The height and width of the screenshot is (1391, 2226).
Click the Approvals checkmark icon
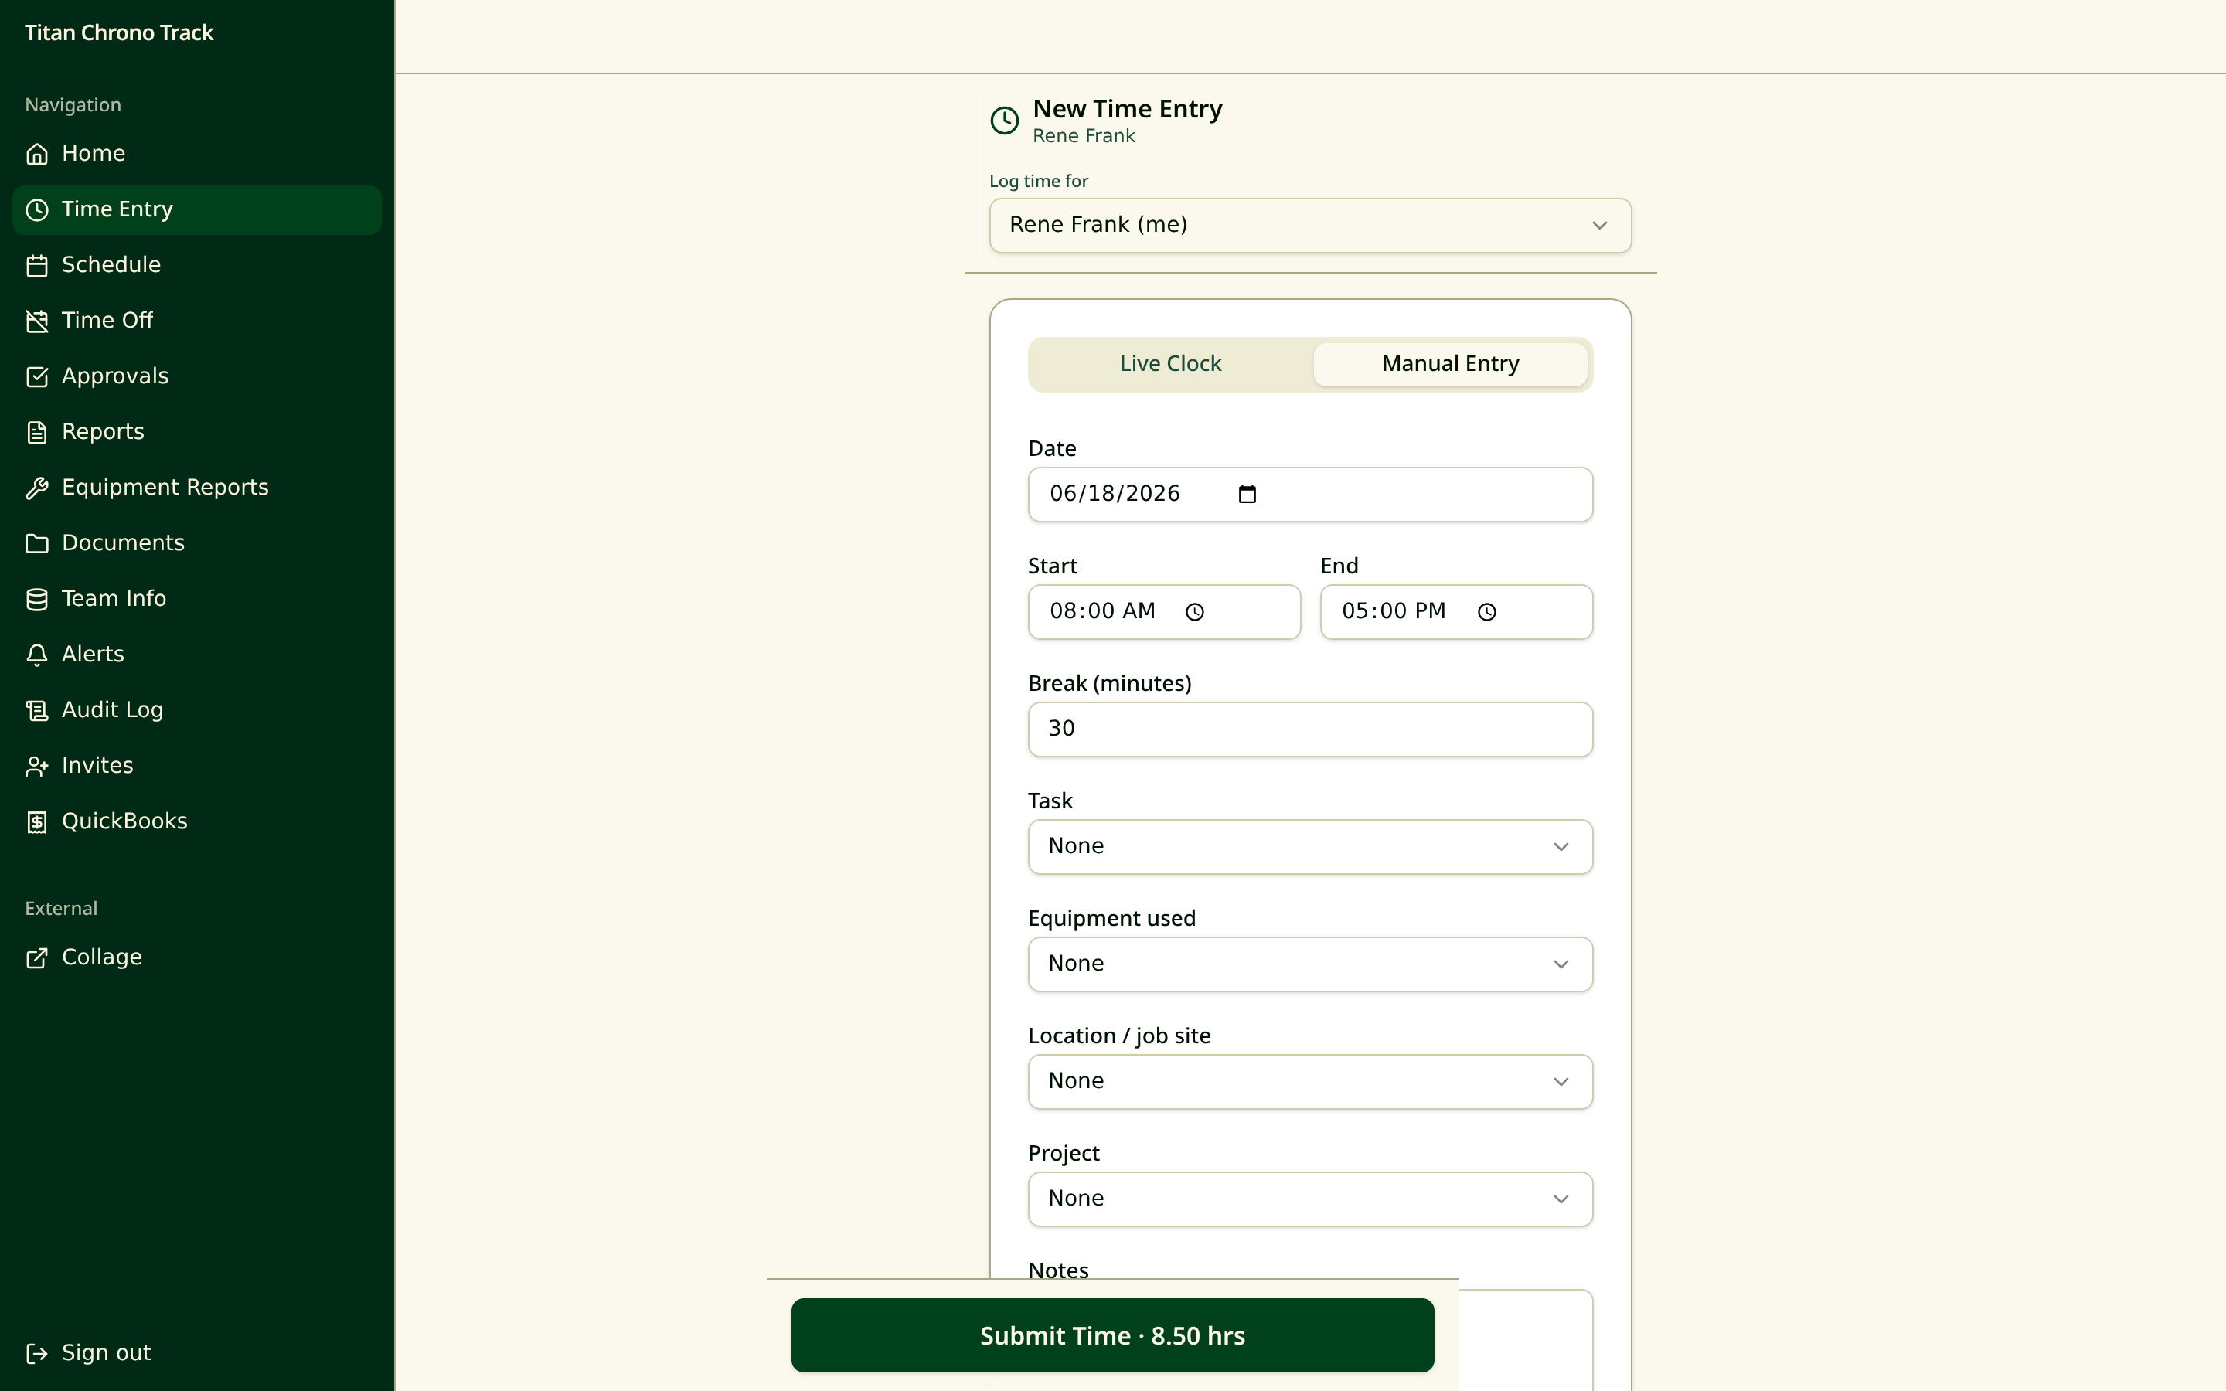[x=37, y=376]
